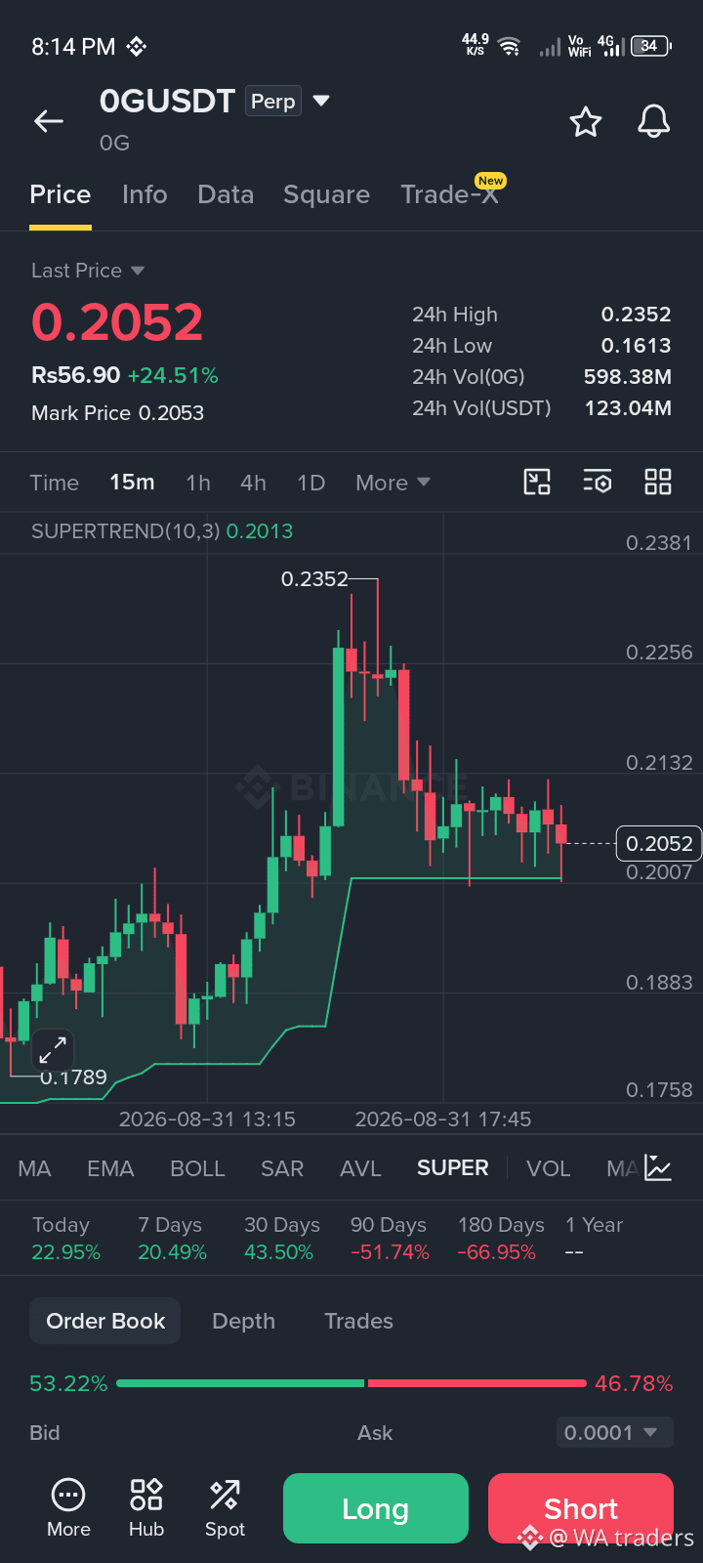Tap the 1 Year performance entry

click(x=594, y=1238)
